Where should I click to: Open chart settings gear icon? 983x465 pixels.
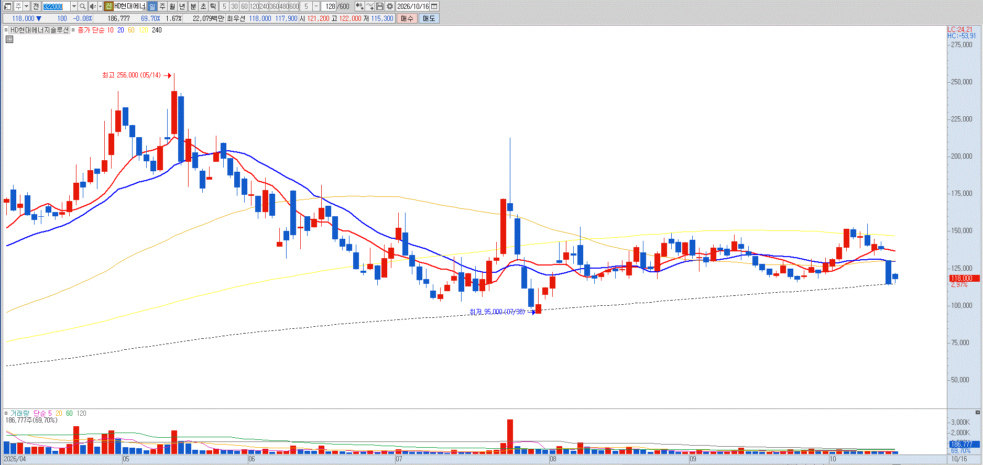[x=390, y=6]
